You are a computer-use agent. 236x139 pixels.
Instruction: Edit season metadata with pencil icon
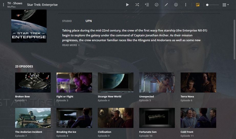[x=166, y=5]
